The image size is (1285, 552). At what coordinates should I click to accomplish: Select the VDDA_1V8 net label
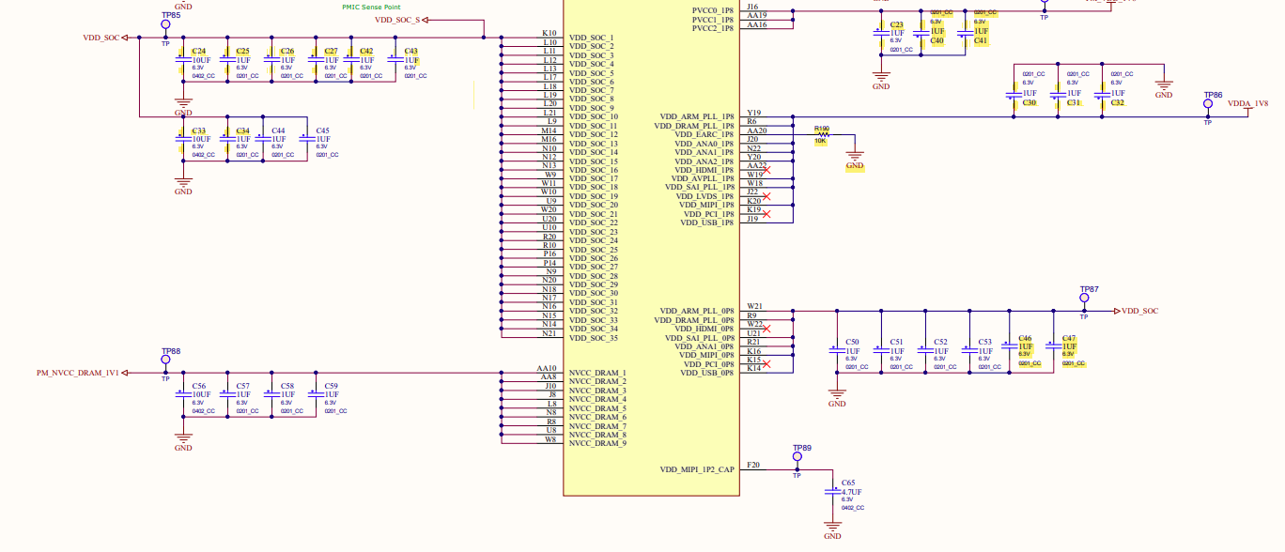tap(1247, 105)
